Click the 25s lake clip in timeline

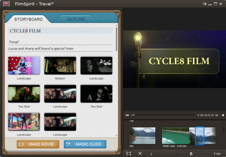[x=142, y=135]
